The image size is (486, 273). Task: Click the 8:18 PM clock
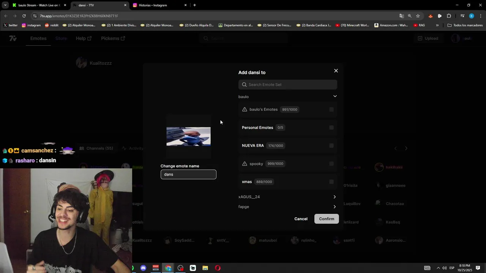pos(465,266)
